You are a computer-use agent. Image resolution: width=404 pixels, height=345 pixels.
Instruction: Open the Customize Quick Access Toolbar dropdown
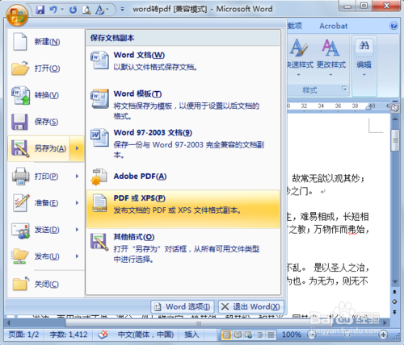tap(122, 10)
